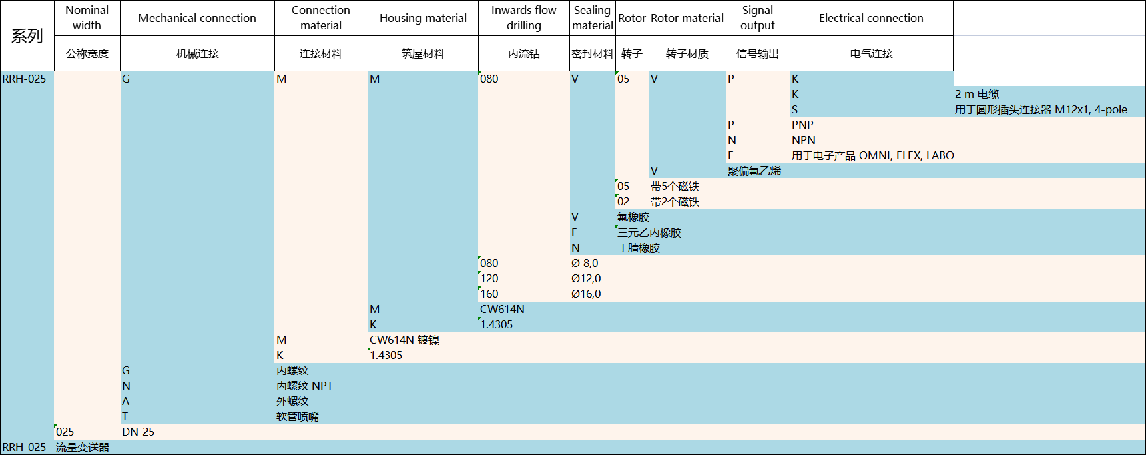The height and width of the screenshot is (455, 1146).
Task: Select the Mechanical connection header cell
Action: pos(197,18)
